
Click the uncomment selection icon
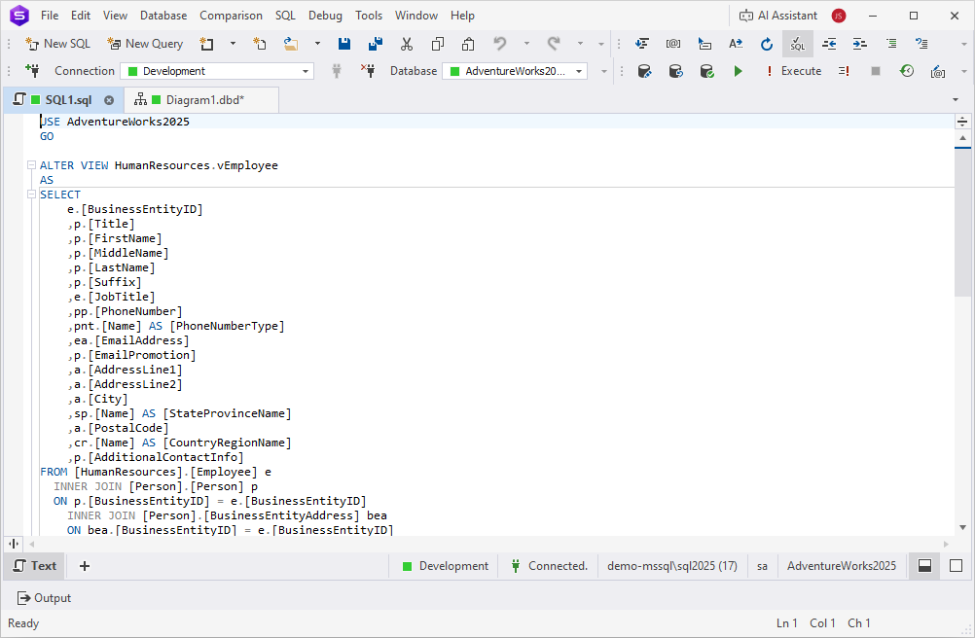coord(921,44)
